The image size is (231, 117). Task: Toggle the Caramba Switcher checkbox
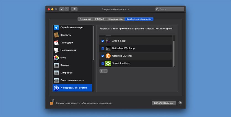[103, 56]
